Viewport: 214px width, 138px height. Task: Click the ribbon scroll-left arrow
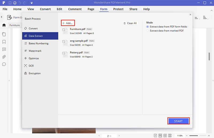pos(2,17)
